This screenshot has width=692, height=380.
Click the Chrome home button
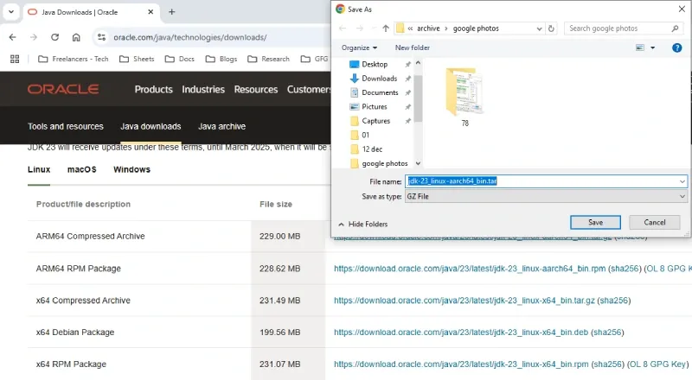pos(76,37)
